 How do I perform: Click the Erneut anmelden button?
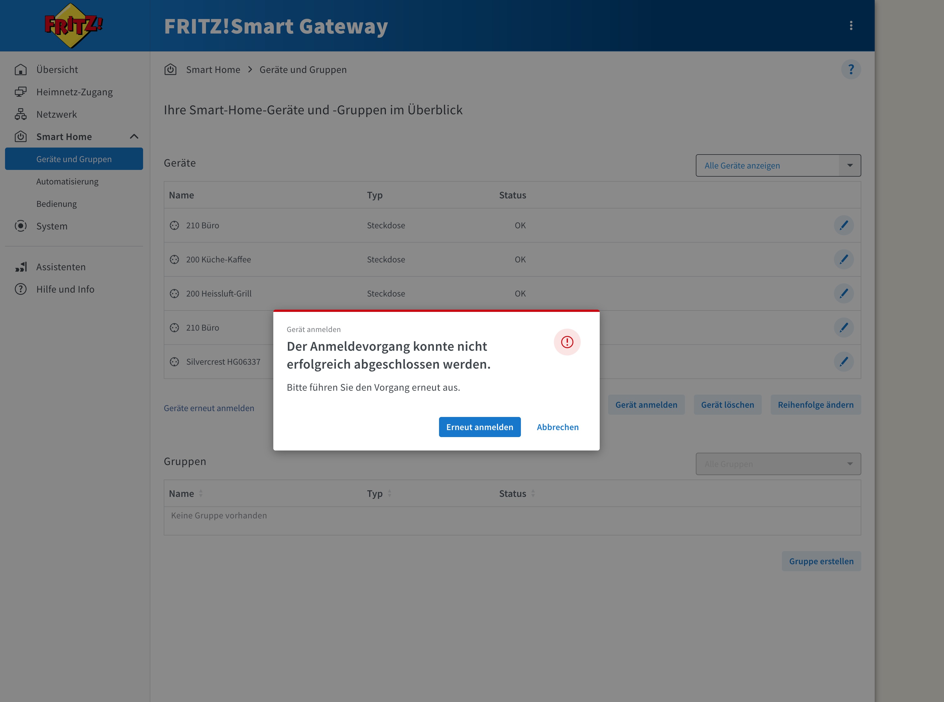click(x=479, y=427)
